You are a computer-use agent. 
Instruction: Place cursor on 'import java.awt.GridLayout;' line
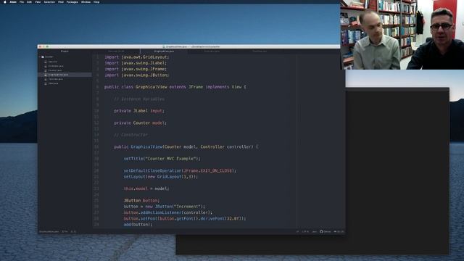137,57
